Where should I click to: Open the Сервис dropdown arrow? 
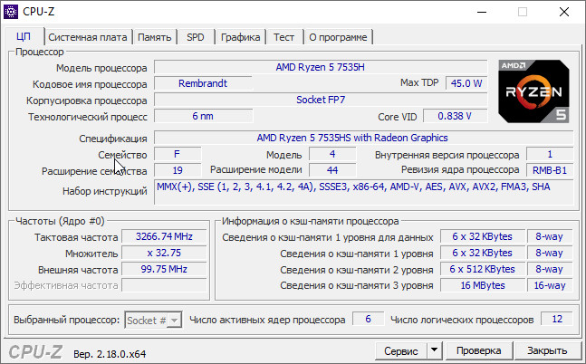pos(434,350)
